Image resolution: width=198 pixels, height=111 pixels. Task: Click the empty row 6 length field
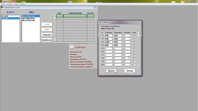point(109,52)
